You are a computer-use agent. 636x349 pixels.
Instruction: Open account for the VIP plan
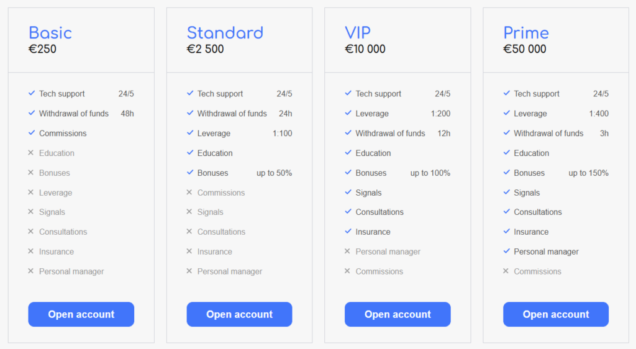click(x=397, y=314)
